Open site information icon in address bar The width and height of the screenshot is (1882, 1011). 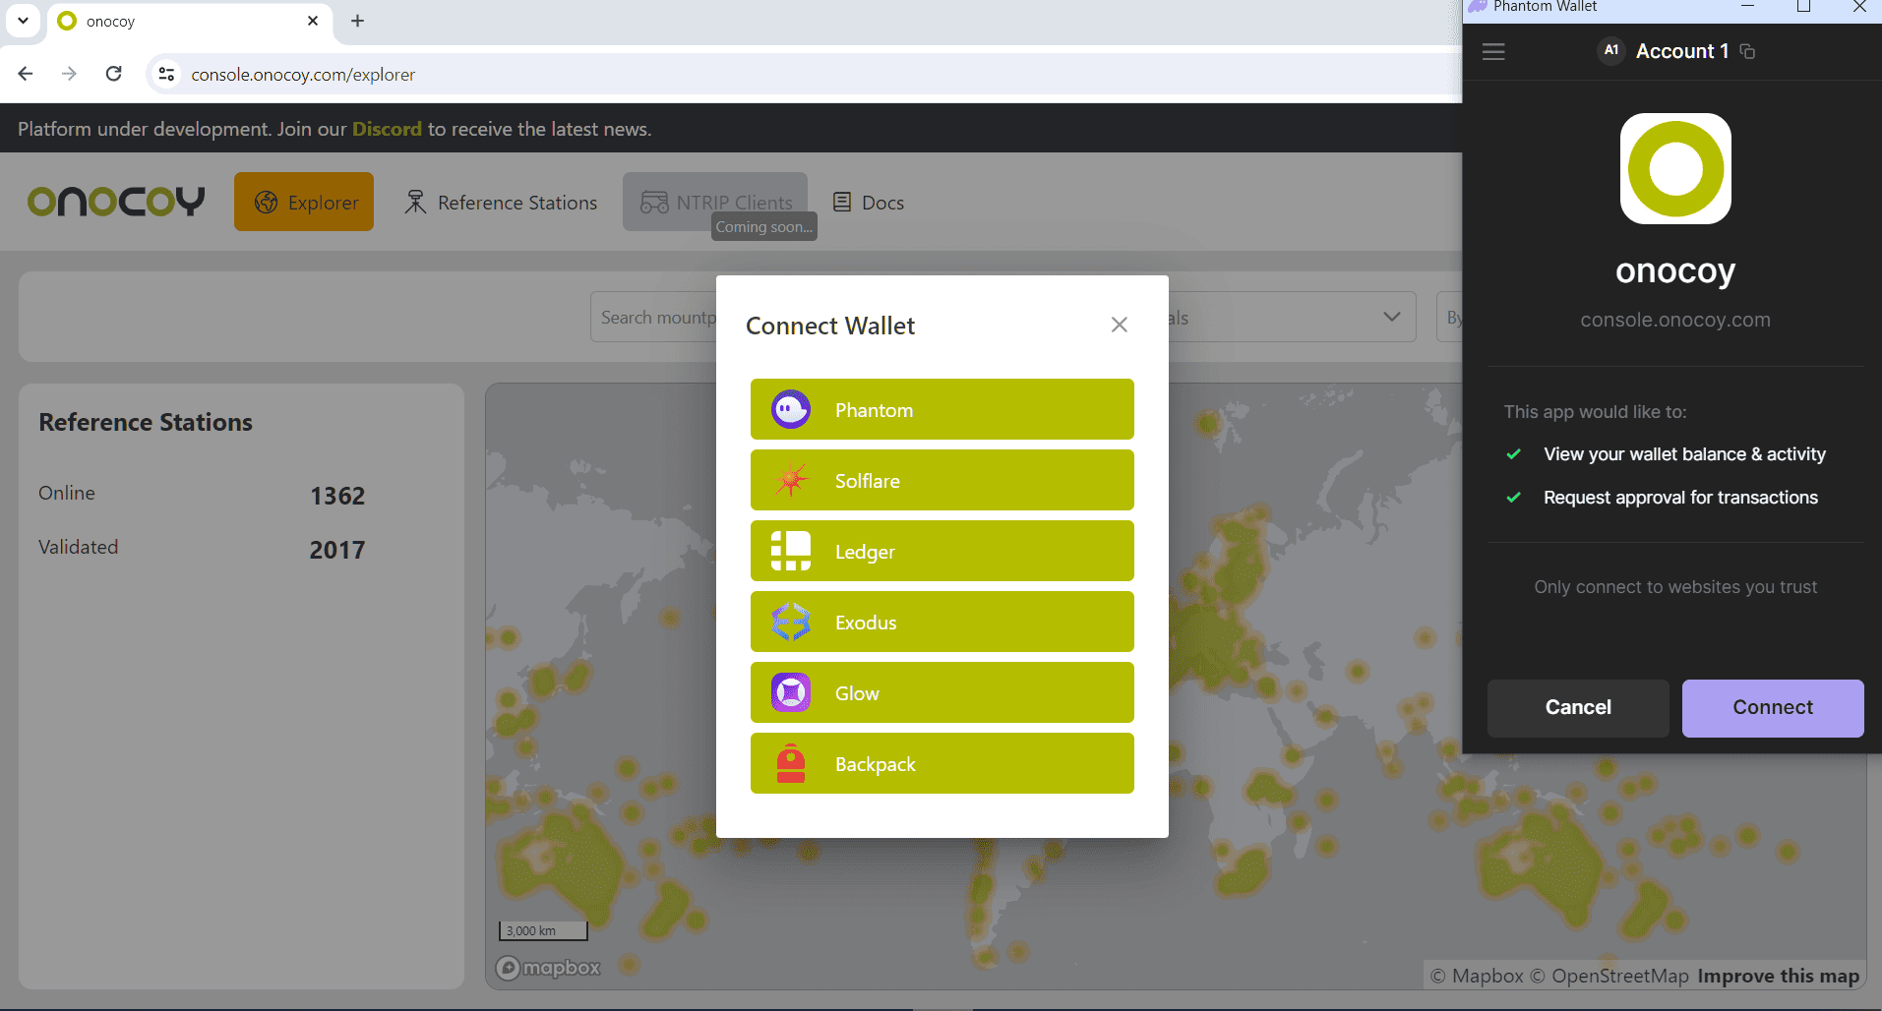pyautogui.click(x=167, y=74)
